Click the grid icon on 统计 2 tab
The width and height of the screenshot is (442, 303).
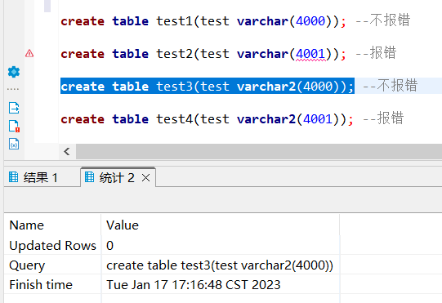89,177
